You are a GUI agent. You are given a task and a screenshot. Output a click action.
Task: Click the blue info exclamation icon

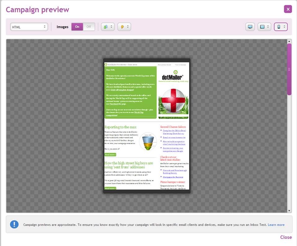tap(14, 224)
